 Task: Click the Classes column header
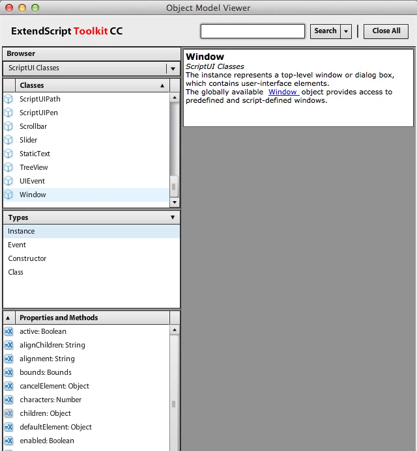92,85
